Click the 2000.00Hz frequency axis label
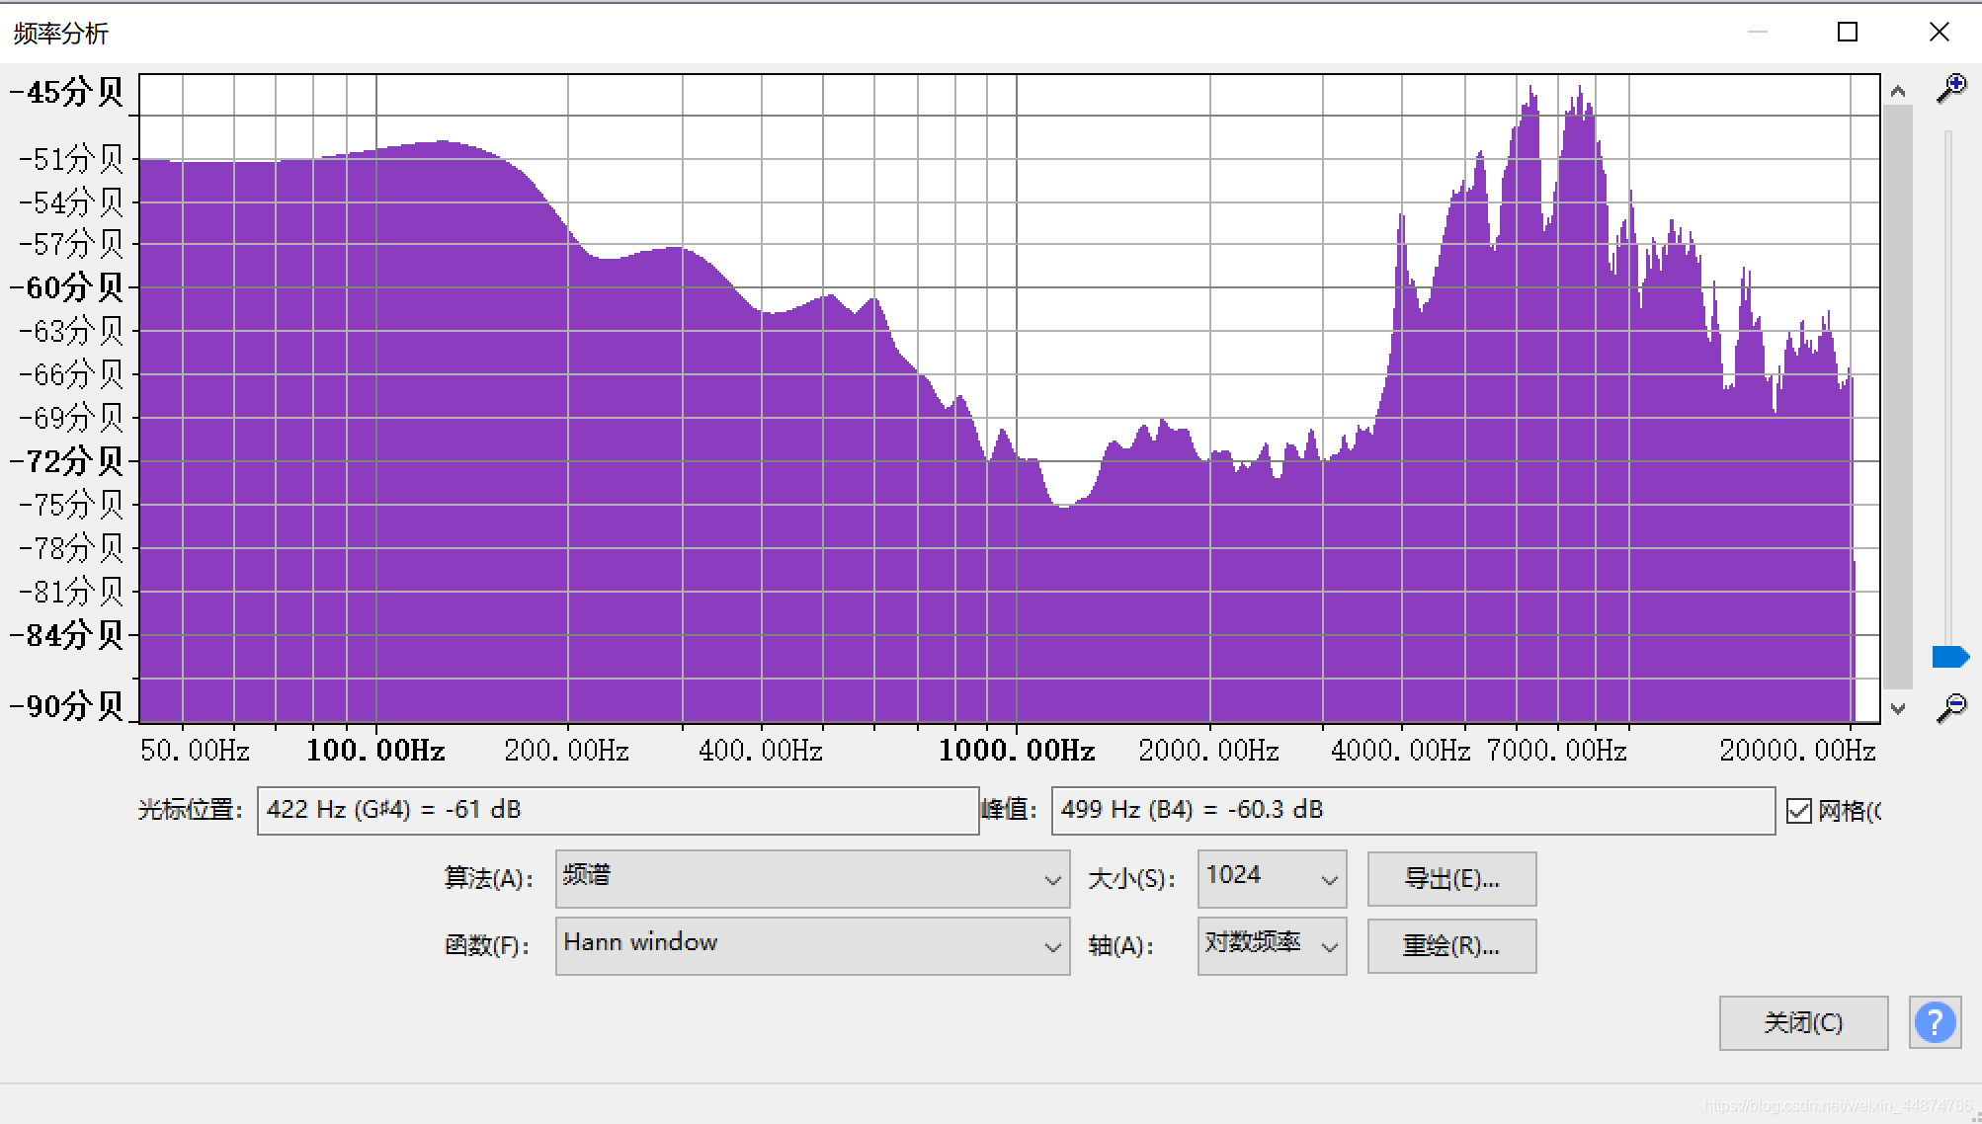This screenshot has height=1124, width=1982. coord(1208,751)
